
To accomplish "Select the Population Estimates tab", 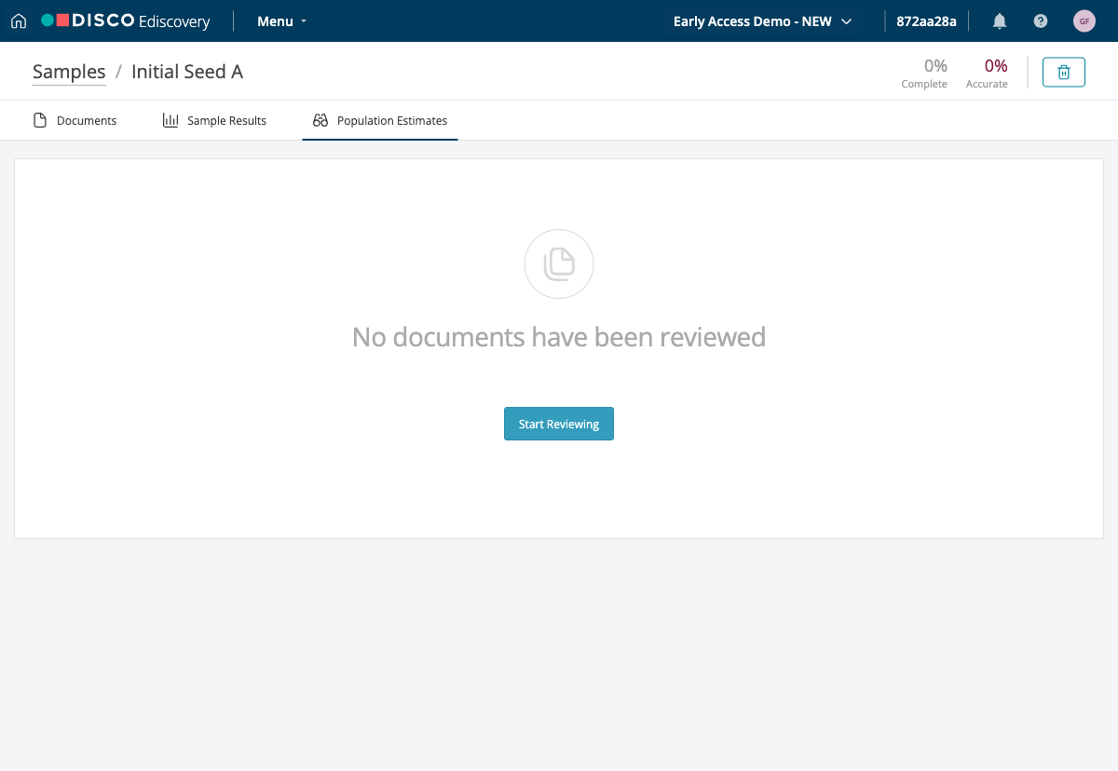I will (380, 120).
